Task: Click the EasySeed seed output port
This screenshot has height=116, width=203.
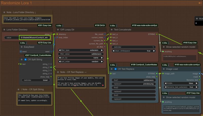Action: (51, 52)
